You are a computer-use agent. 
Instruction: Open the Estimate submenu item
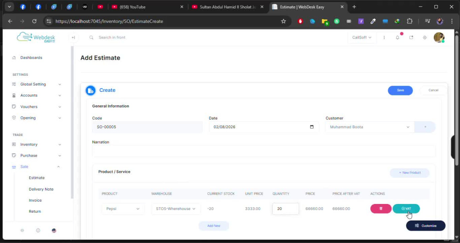point(37,178)
